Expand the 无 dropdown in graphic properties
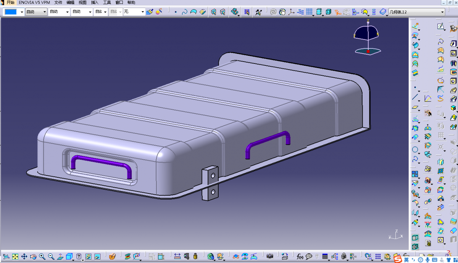Viewport: 458px width, 263px height. click(143, 12)
